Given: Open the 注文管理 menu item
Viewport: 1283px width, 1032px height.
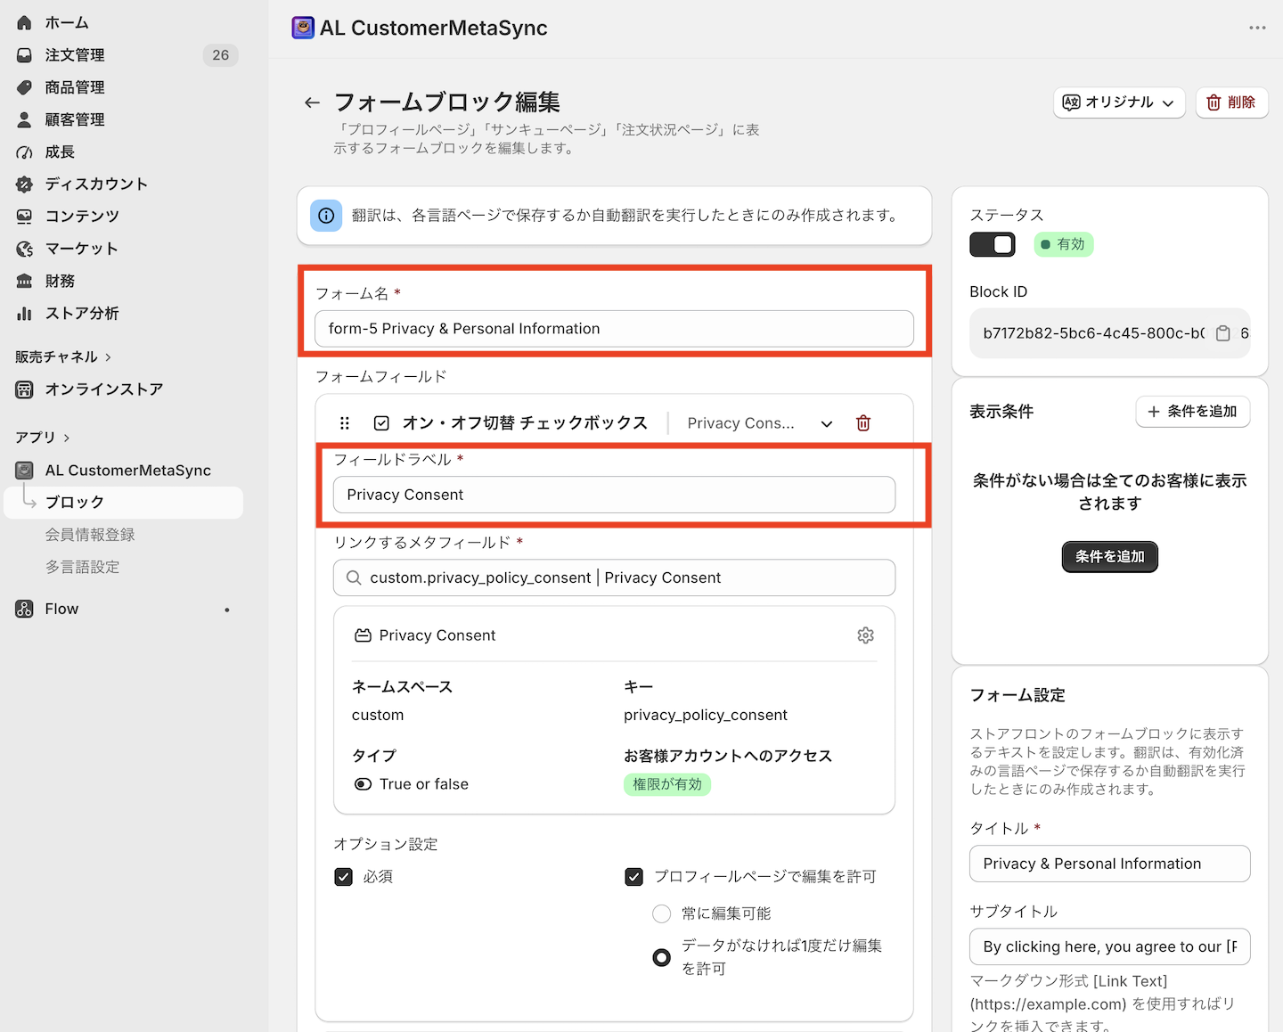Looking at the screenshot, I should [75, 55].
